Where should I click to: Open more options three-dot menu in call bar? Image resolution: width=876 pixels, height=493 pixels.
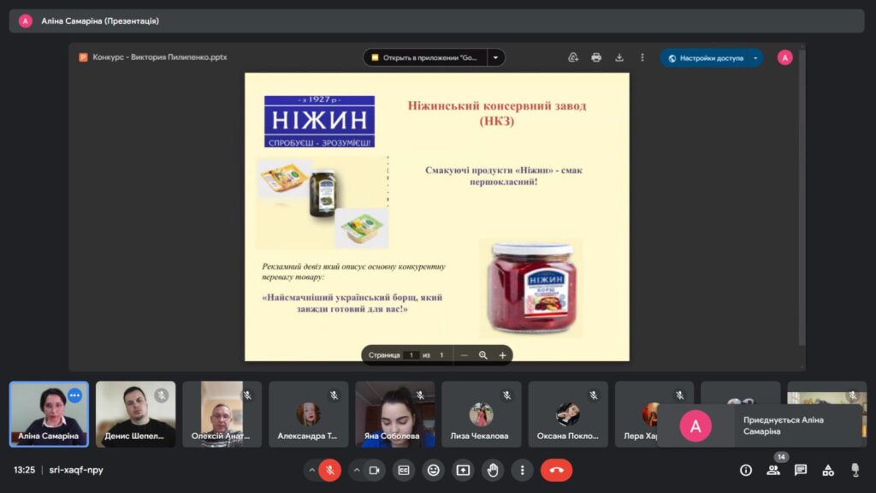click(522, 470)
